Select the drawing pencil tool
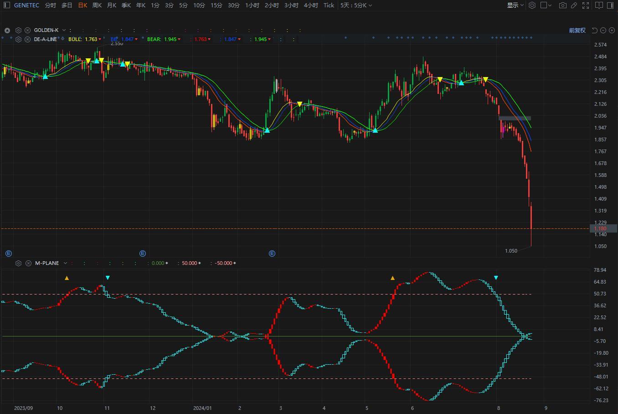The width and height of the screenshot is (618, 414). [x=574, y=5]
